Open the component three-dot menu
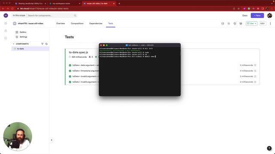This screenshot has width=275, height=154. (270, 24)
